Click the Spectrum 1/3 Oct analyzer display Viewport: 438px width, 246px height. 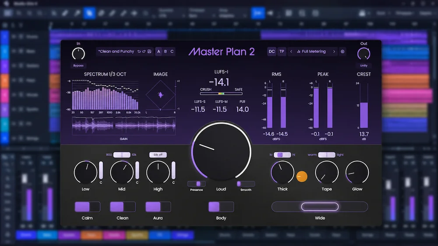coord(105,95)
